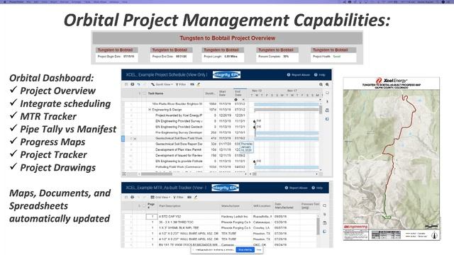Image resolution: width=454 pixels, height=255 pixels.
Task: Click Tungsten to Bobtail Project Overview banner
Action: (227, 38)
